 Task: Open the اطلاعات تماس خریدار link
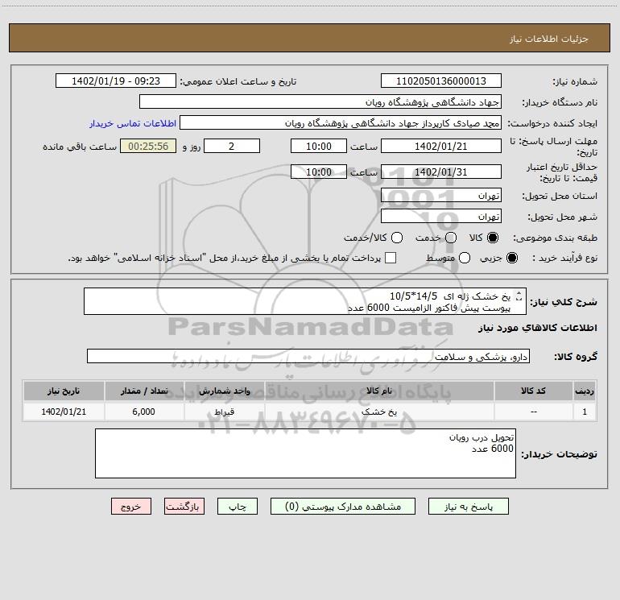click(x=133, y=123)
